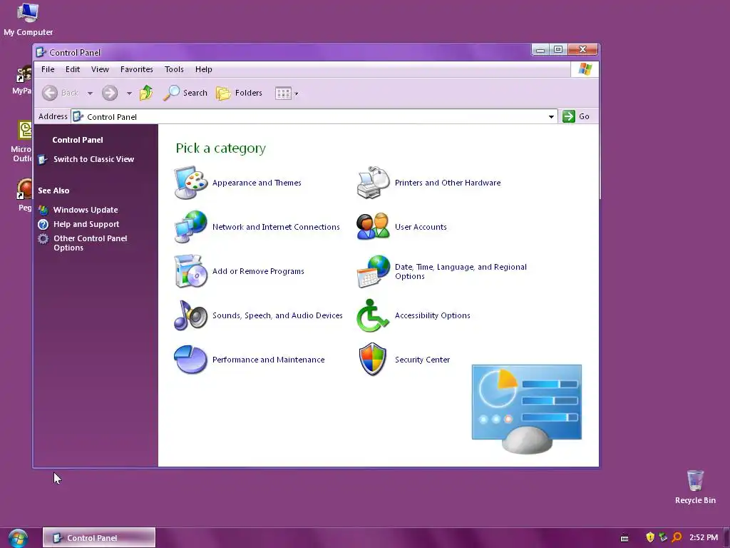730x548 pixels.
Task: Open the Views dropdown arrow
Action: pyautogui.click(x=296, y=93)
